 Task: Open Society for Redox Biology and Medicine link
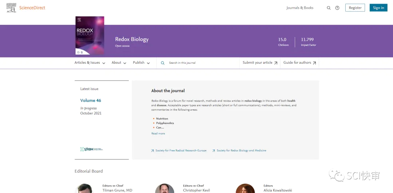[241, 151]
